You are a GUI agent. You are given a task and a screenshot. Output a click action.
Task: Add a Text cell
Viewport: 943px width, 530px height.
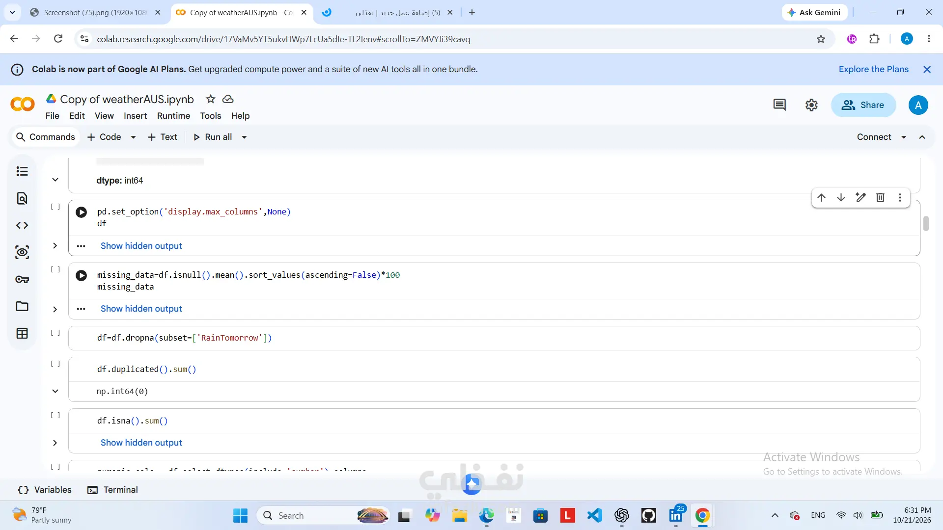click(163, 137)
